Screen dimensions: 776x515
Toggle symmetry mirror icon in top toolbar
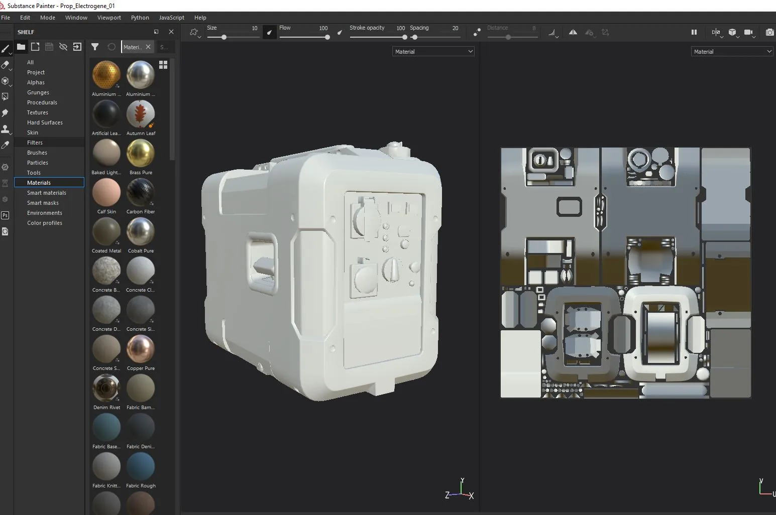pos(573,32)
